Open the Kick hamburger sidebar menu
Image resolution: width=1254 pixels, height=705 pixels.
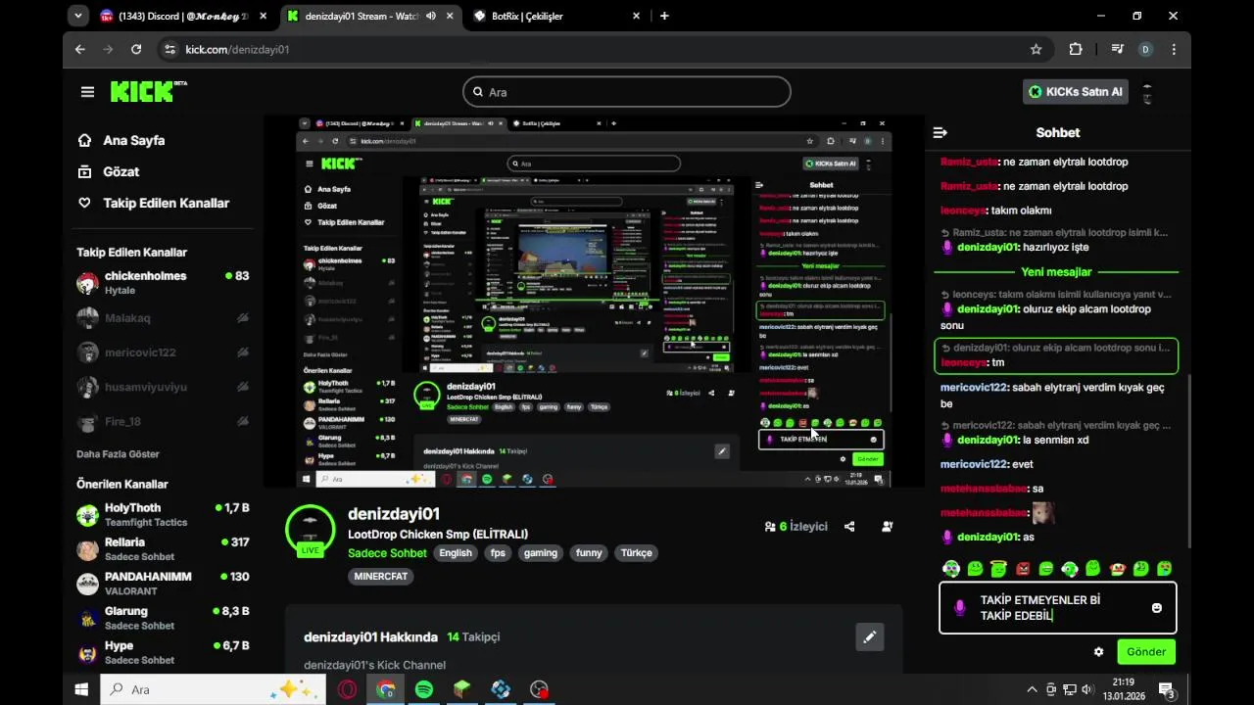coord(87,92)
